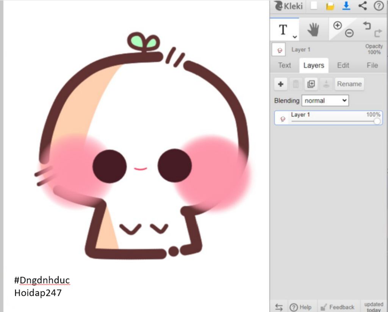Click the Hoidap247 text on canvas
Image resolution: width=388 pixels, height=312 pixels.
point(38,293)
